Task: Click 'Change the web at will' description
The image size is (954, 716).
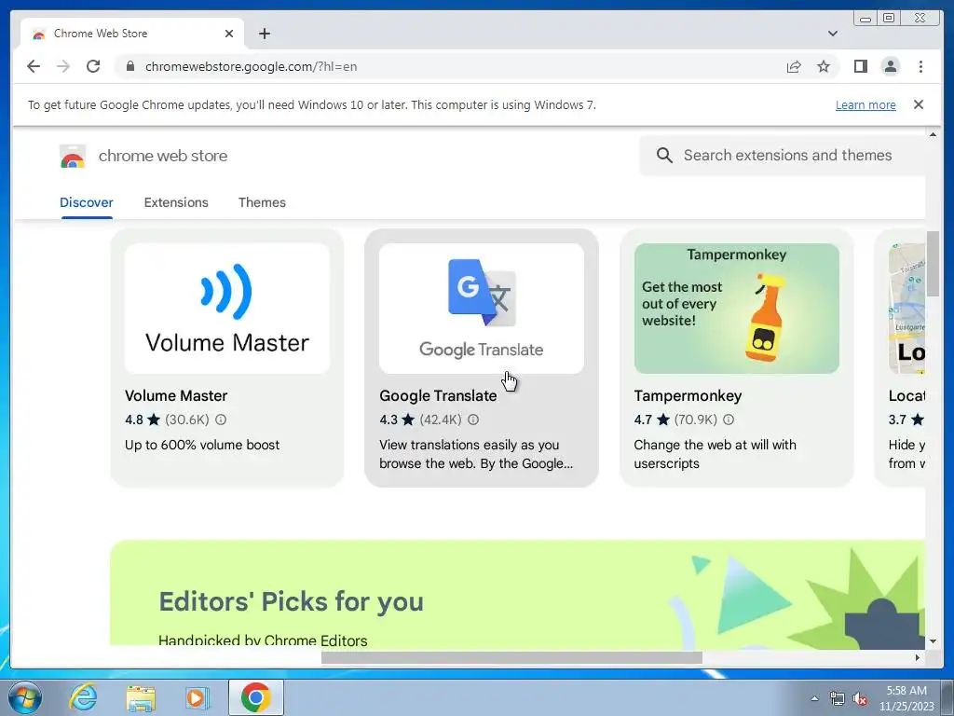Action: 715,454
